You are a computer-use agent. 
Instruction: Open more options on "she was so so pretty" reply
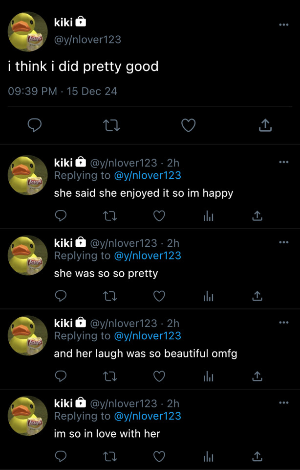283,242
